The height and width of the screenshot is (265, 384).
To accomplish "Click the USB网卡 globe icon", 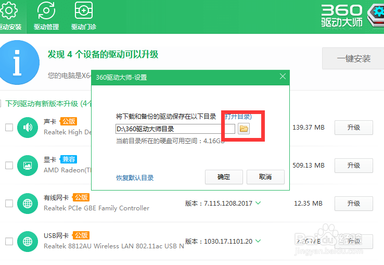I will (x=28, y=242).
